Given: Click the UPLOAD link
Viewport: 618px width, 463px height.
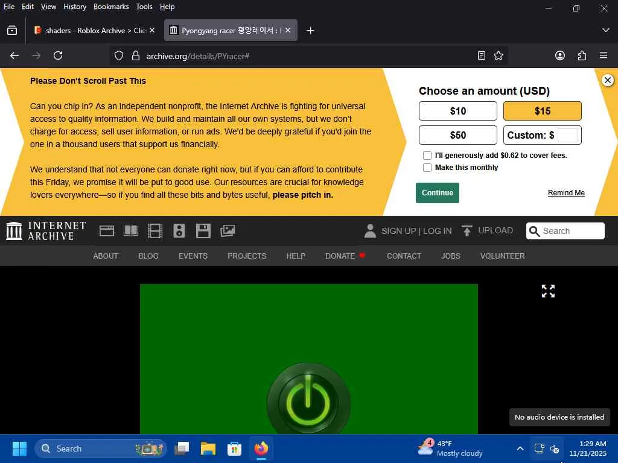Looking at the screenshot, I should [495, 231].
